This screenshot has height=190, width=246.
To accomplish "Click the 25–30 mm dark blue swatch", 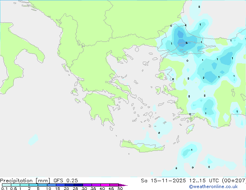I will (78, 185).
